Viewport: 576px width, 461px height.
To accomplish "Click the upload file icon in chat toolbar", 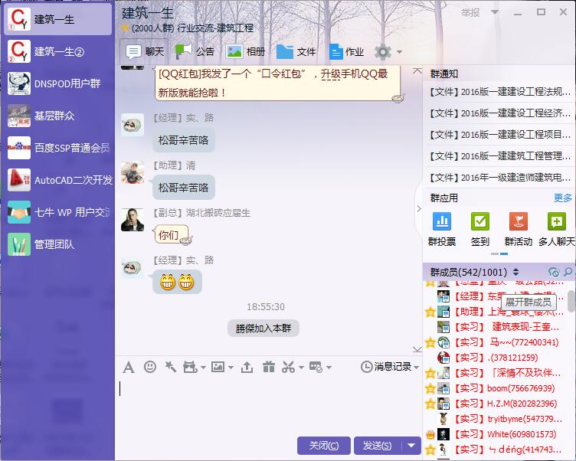I will (x=247, y=367).
